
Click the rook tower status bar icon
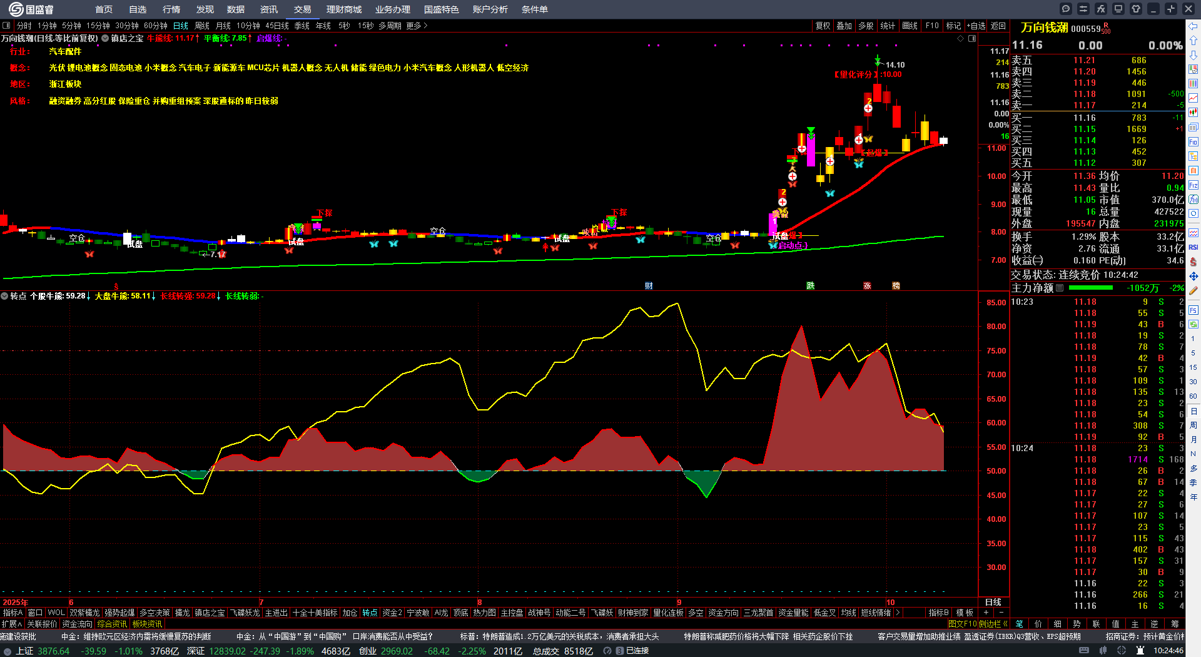click(1140, 651)
